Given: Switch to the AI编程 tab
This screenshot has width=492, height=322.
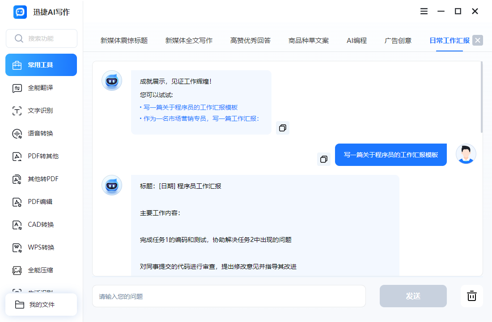Looking at the screenshot, I should click(x=356, y=40).
